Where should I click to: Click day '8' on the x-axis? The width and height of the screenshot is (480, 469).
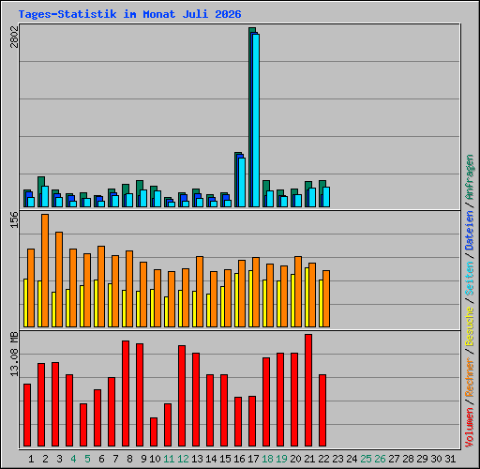point(129,459)
